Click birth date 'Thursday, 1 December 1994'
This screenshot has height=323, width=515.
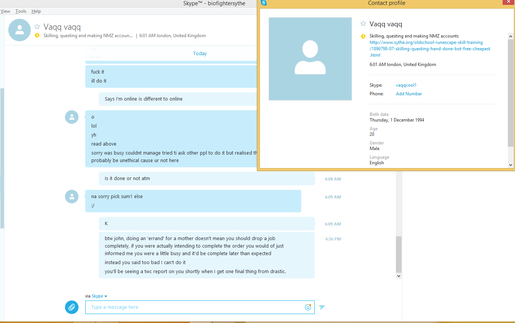[397, 120]
